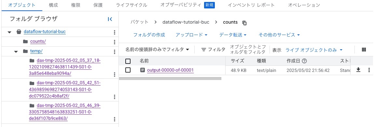
Task: Click the フォルダの作成 button
Action: tap(149, 35)
